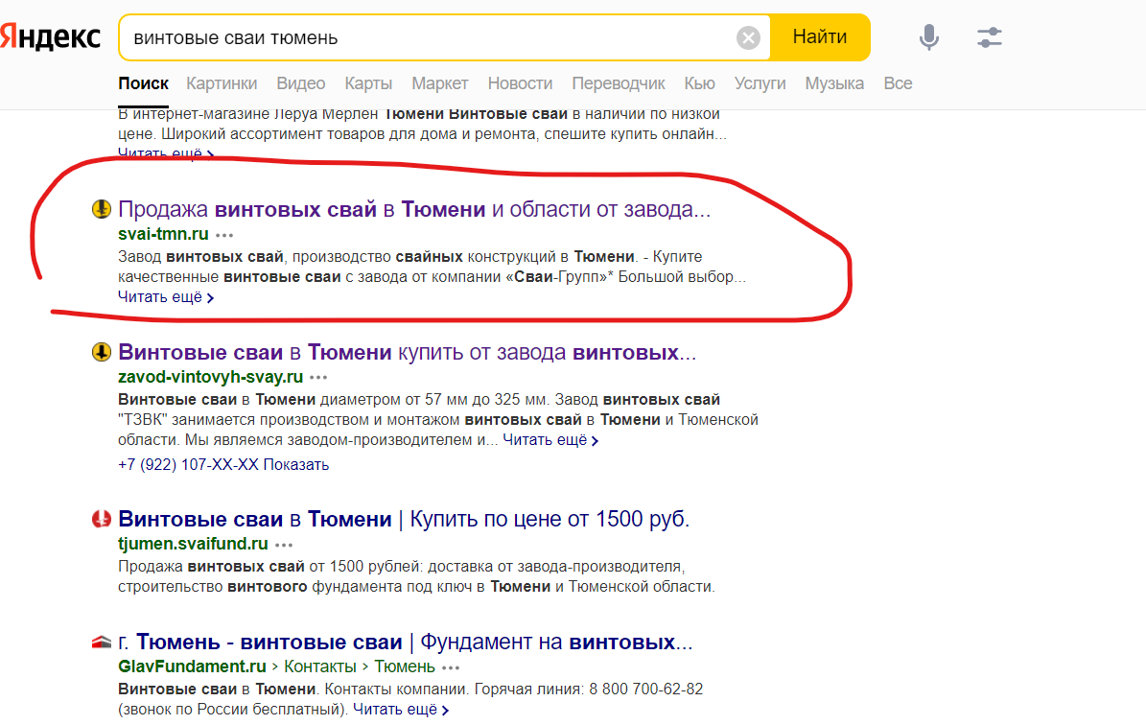Open result Купить по цене от 1500 руб.
This screenshot has height=725, width=1146.
point(404,519)
